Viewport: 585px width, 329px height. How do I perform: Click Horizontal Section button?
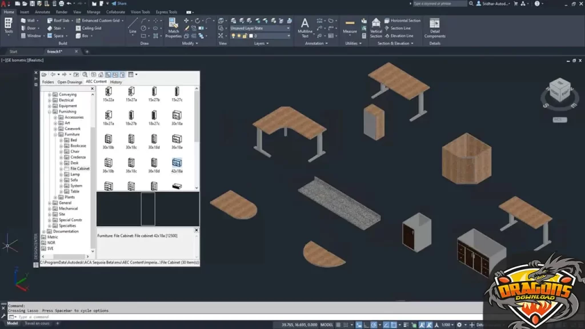[402, 21]
